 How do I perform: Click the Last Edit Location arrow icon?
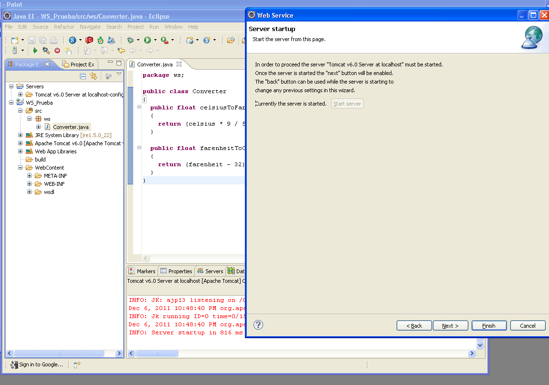tap(121, 51)
